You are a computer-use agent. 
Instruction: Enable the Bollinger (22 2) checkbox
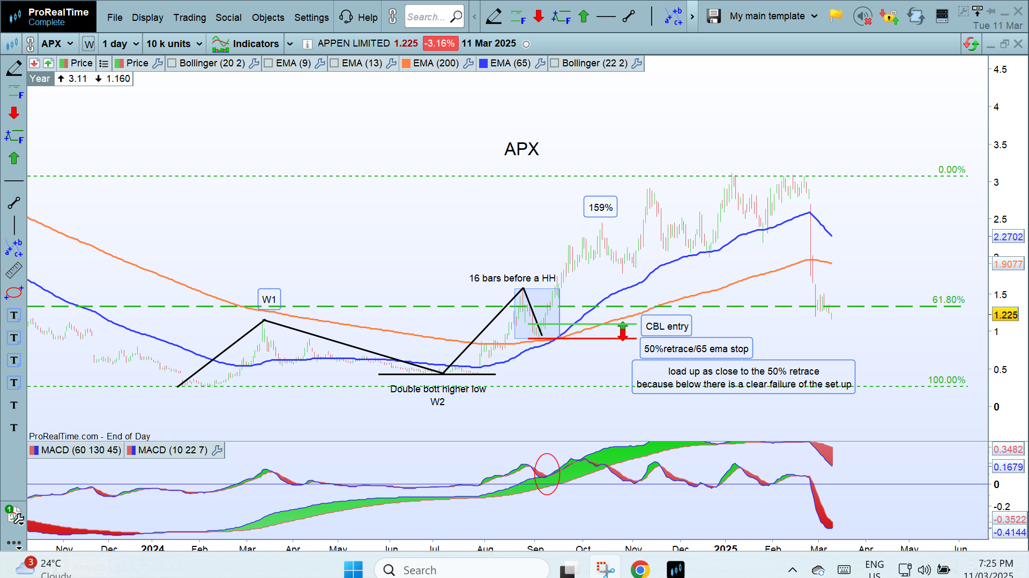tap(555, 63)
